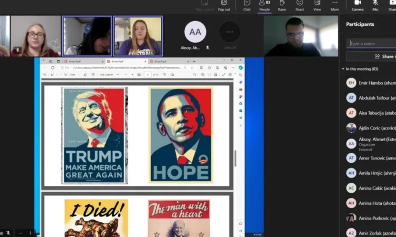
Task: Raise your hand in the meeting
Action: pos(282,5)
